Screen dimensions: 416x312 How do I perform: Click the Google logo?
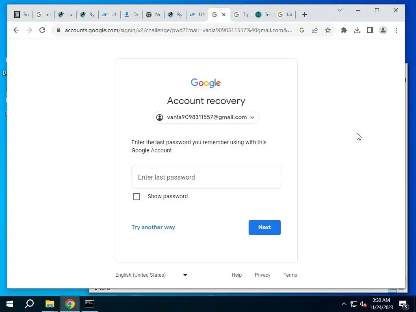[x=206, y=83]
